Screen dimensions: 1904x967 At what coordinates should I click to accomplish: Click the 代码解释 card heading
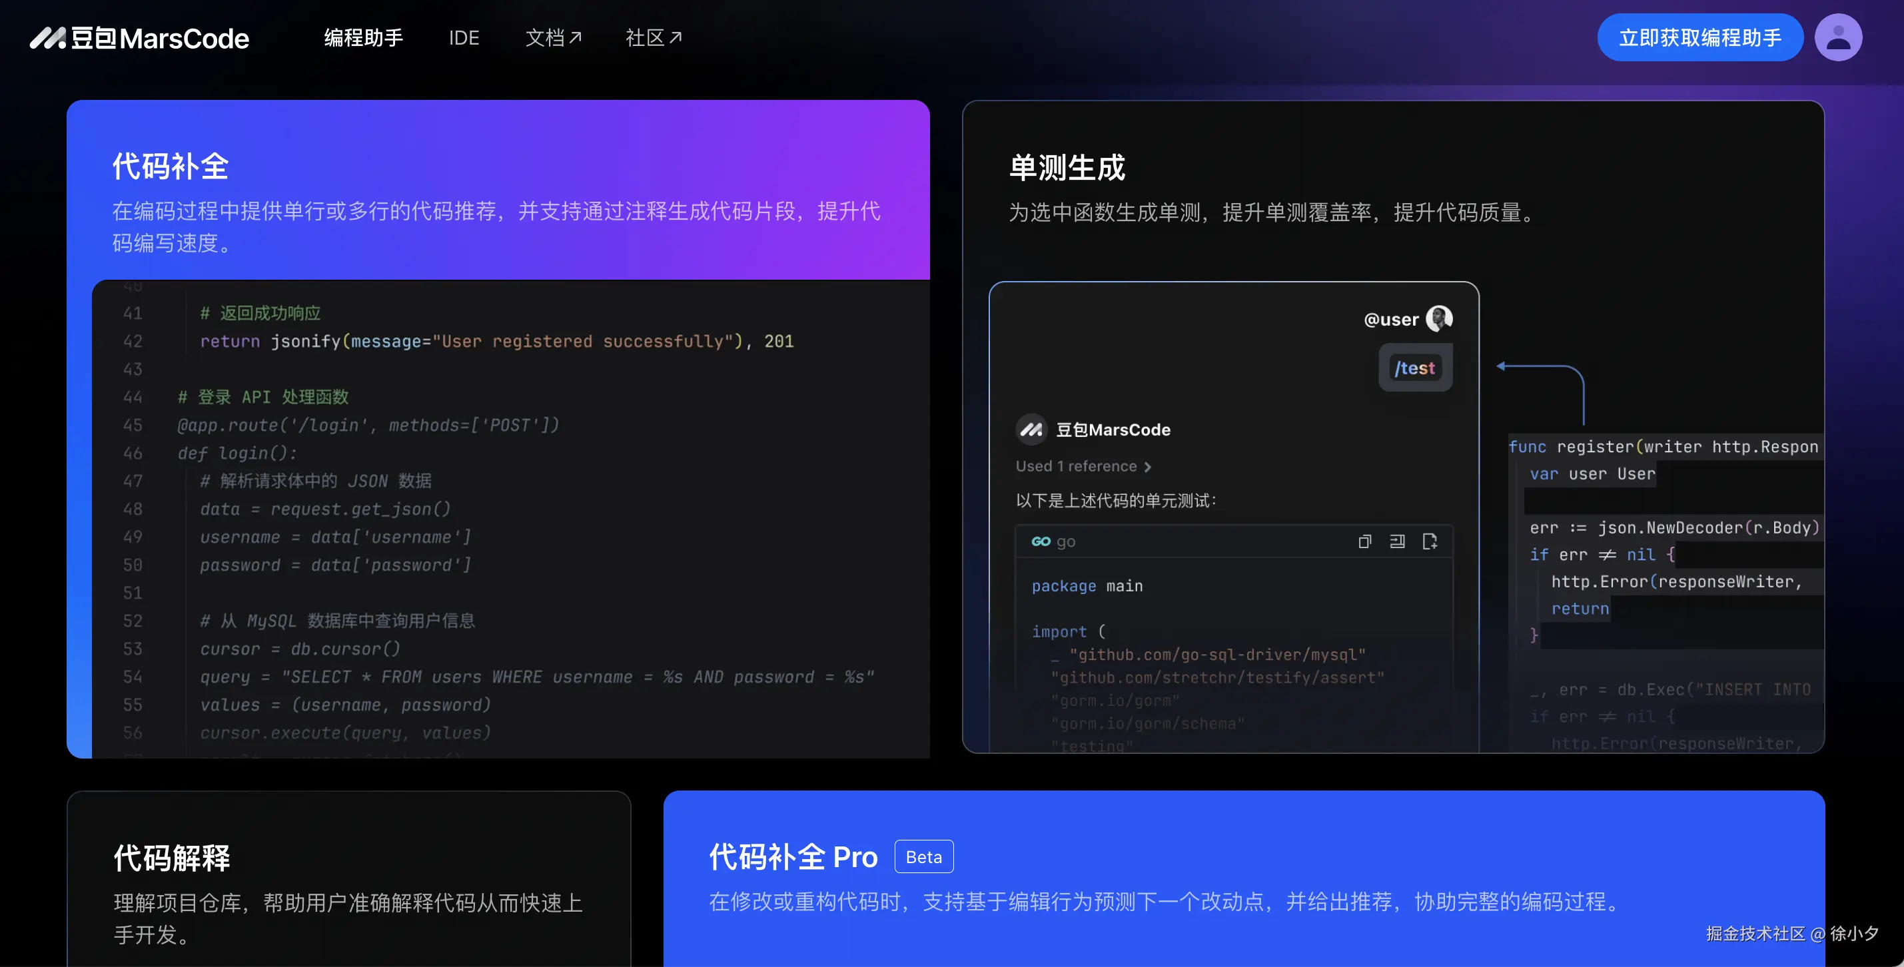[171, 858]
